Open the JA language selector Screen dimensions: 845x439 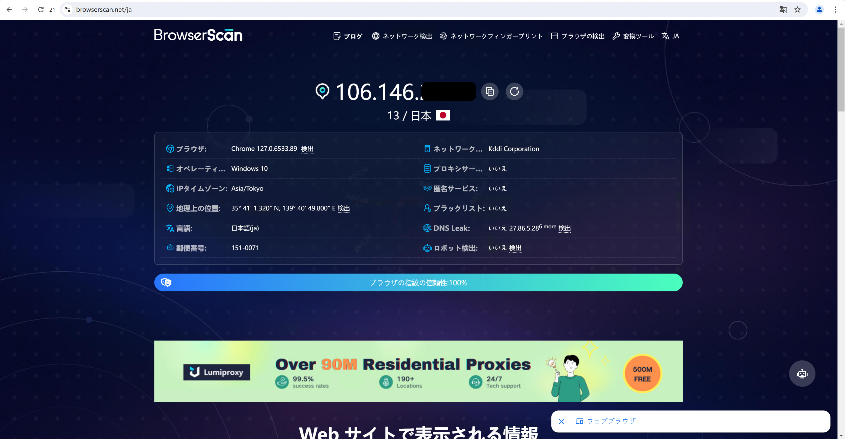point(670,36)
